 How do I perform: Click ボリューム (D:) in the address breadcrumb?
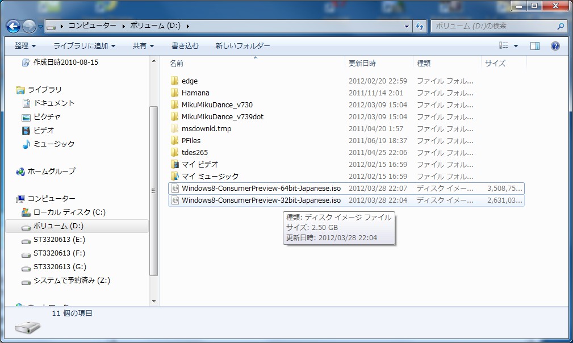tap(155, 26)
